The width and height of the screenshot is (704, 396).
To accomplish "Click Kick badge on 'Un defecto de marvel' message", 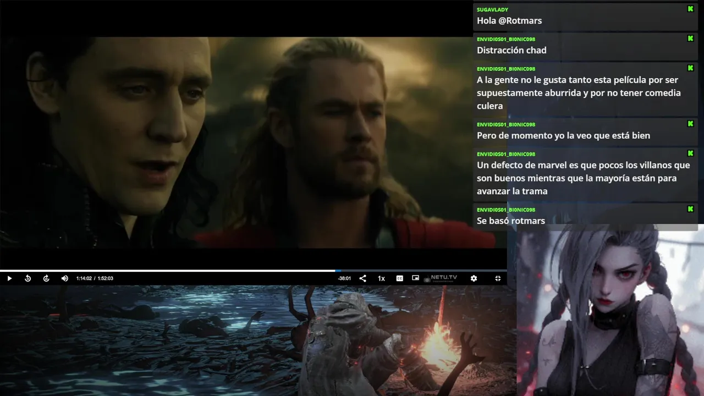I will point(690,153).
